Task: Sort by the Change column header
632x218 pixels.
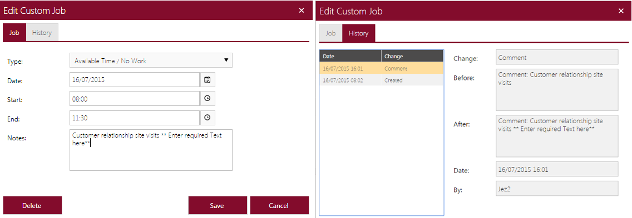Action: click(x=412, y=57)
